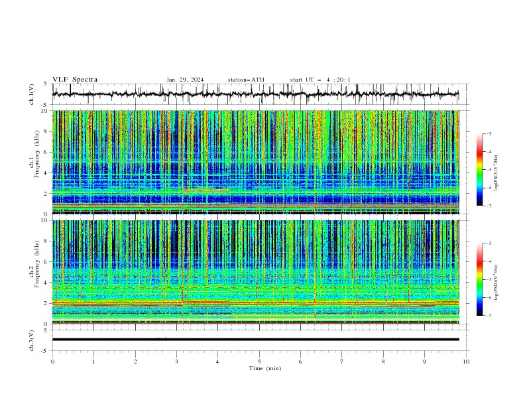Image resolution: width=525 pixels, height=406 pixels.
Task: Click the ch.3 flat waveform trace
Action: click(255, 340)
